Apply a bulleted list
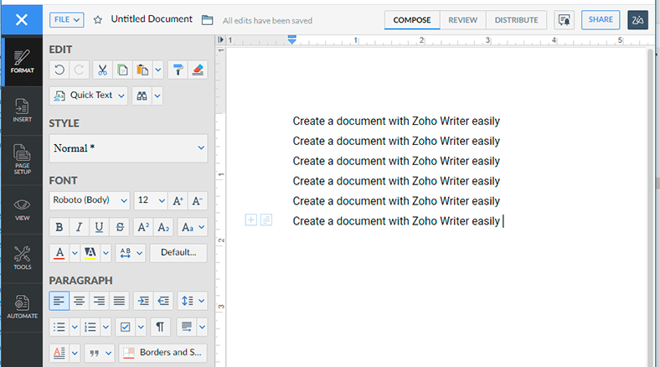Viewport: 660px width, 367px height. (59, 327)
